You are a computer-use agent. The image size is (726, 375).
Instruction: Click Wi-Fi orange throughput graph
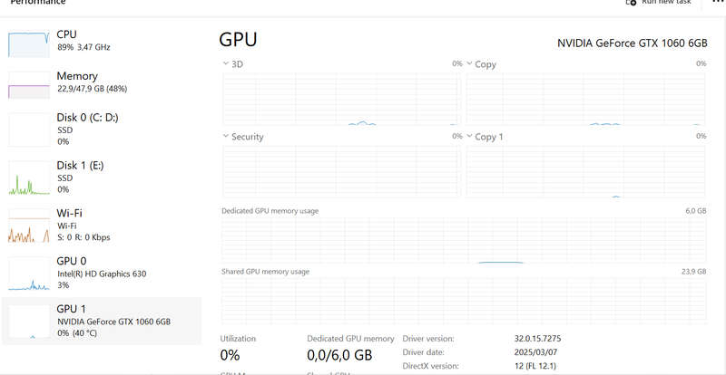pyautogui.click(x=29, y=226)
